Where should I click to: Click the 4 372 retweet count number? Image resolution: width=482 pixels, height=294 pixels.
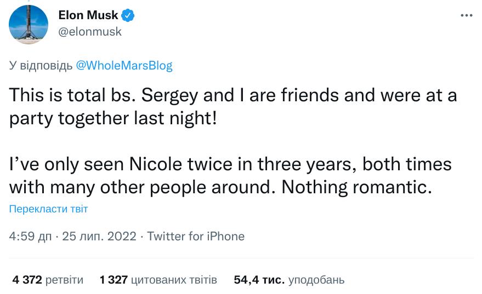tap(27, 280)
